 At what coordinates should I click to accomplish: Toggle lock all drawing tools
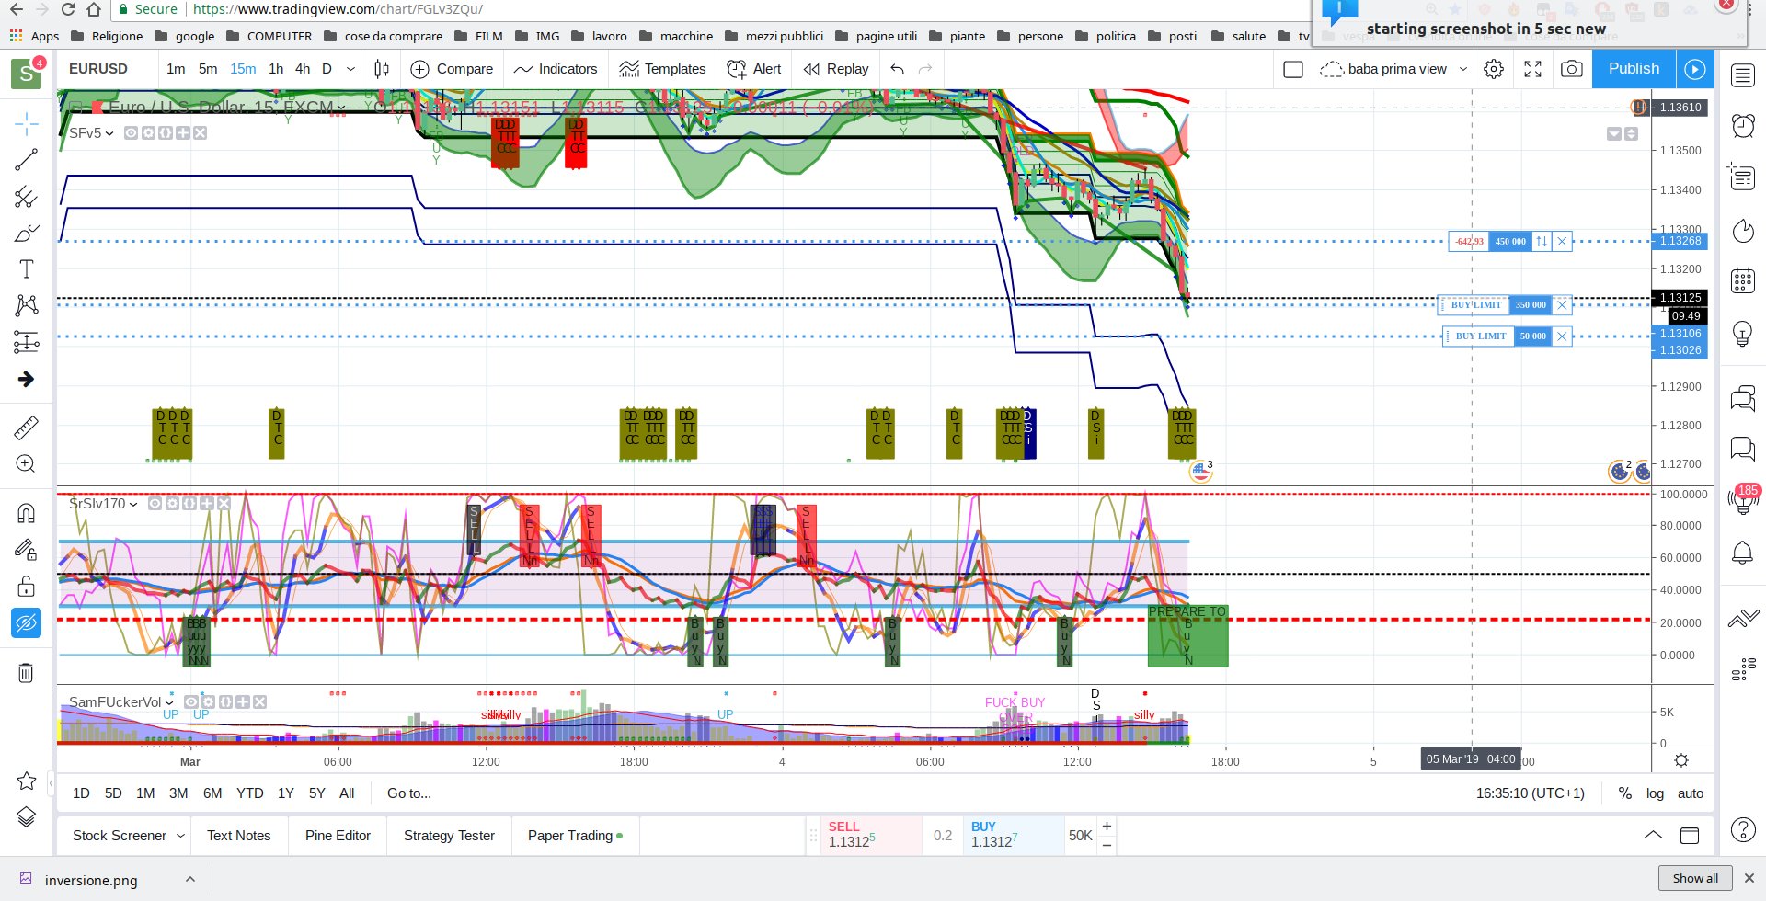pos(26,587)
